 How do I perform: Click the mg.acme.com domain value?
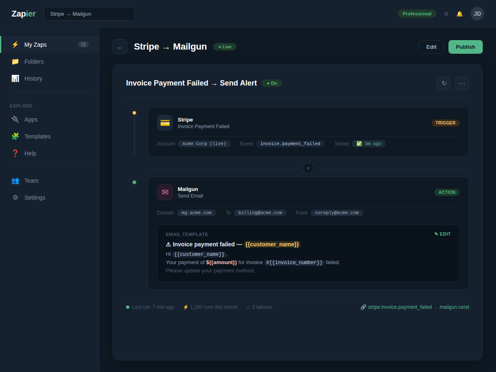[196, 213]
